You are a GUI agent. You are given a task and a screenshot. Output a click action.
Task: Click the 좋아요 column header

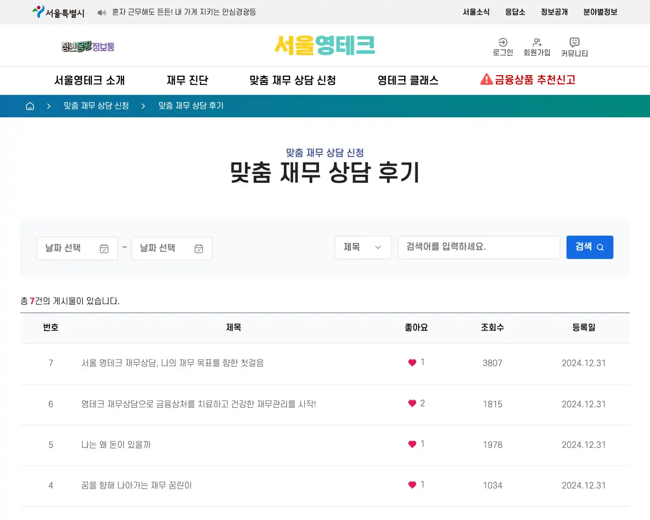pyautogui.click(x=416, y=328)
